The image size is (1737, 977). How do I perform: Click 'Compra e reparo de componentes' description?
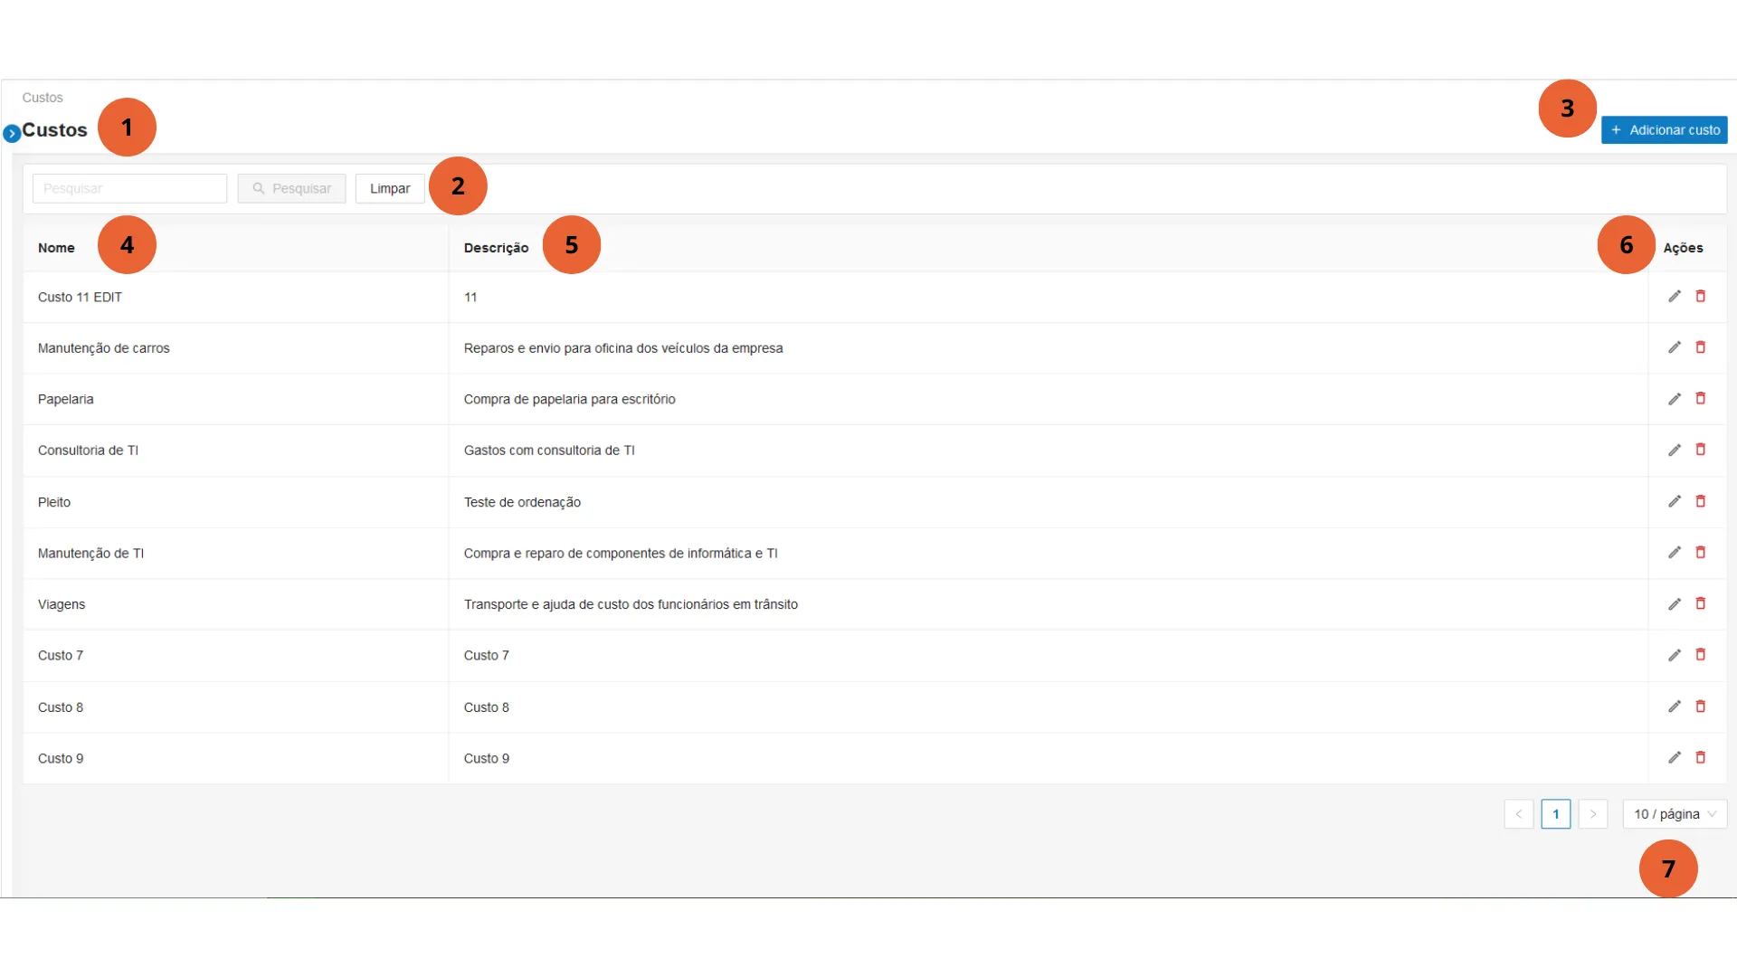tap(621, 553)
